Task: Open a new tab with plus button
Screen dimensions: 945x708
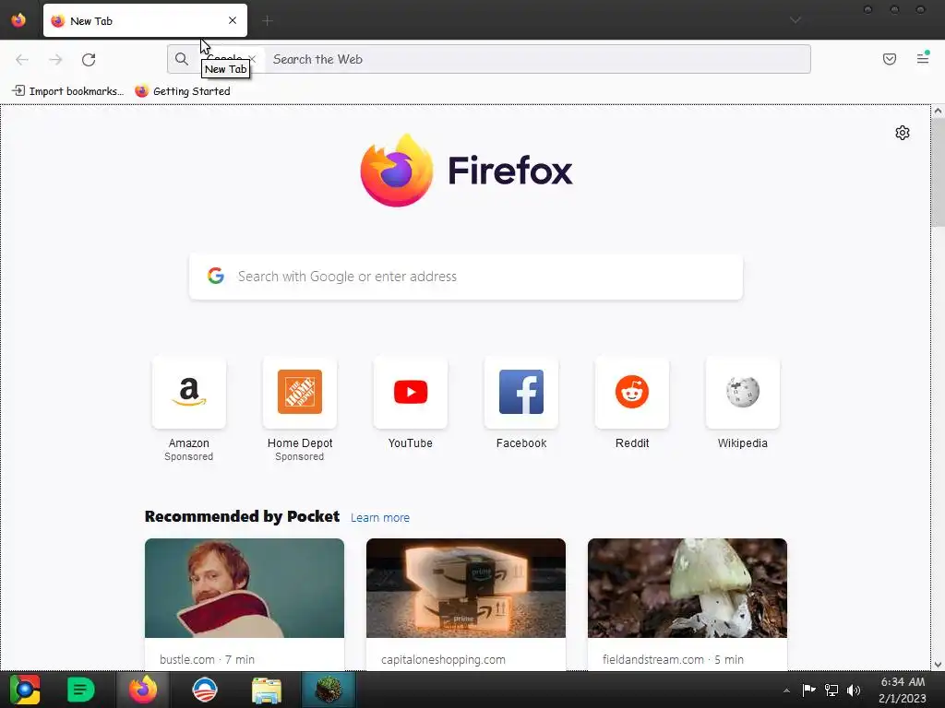Action: [x=268, y=21]
